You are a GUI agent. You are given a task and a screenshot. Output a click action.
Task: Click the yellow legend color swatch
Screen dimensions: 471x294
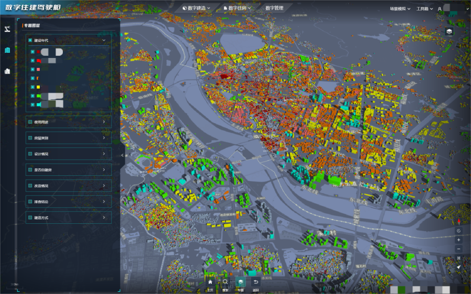tap(38, 87)
